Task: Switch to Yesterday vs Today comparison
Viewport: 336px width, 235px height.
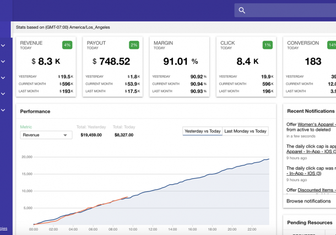Action: (202, 131)
